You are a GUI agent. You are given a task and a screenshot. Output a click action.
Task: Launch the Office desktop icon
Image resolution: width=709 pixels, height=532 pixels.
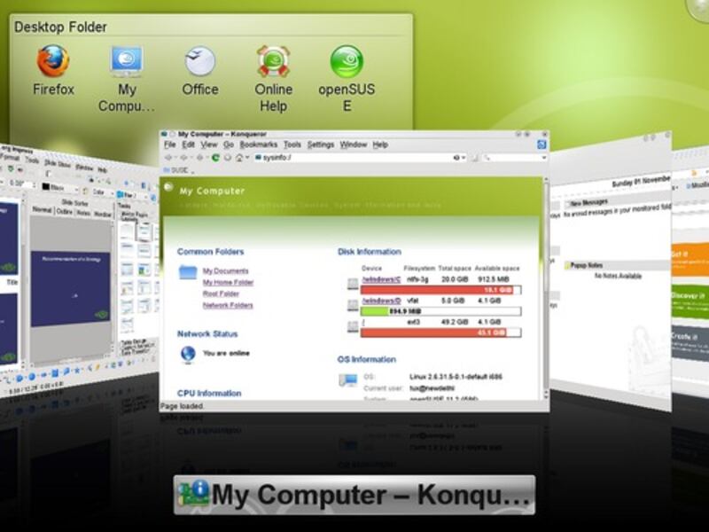(199, 62)
